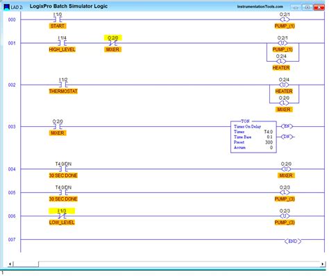Viewport: 329px width, 276px height.
Task: Click the END instruction on rung 007
Action: [x=293, y=241]
